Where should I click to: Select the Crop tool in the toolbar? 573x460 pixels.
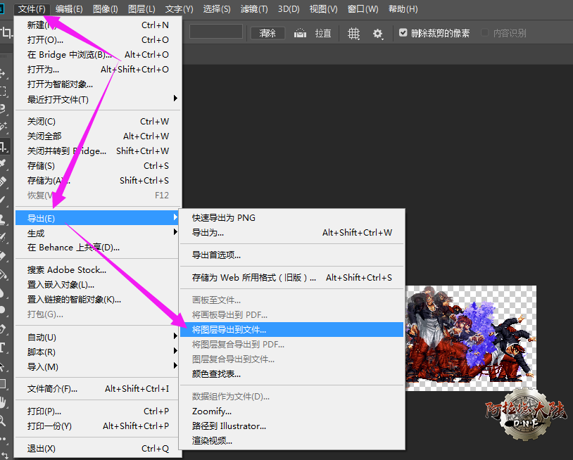pos(4,147)
